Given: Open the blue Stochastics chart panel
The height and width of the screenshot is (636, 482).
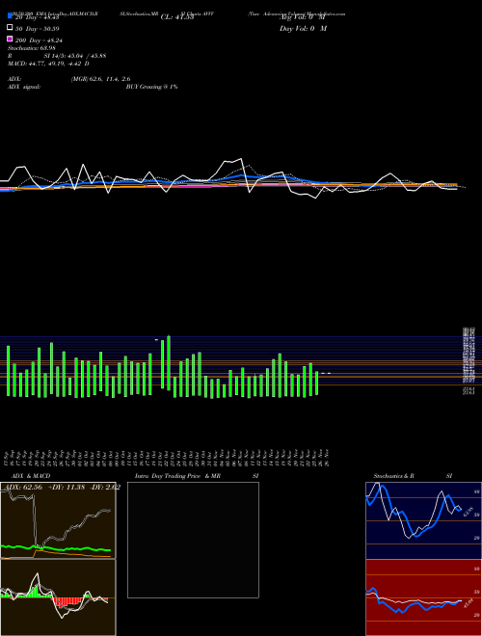Looking at the screenshot, I should [x=423, y=520].
